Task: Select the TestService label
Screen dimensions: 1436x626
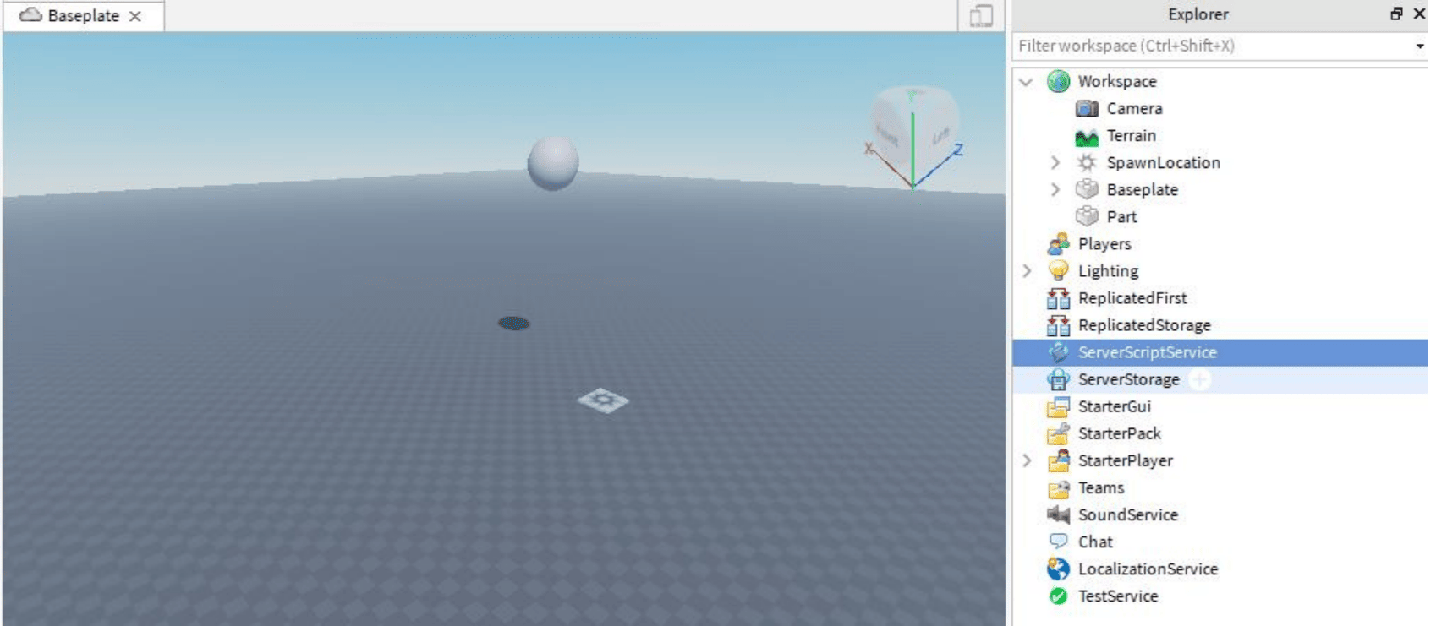Action: pyautogui.click(x=1117, y=596)
